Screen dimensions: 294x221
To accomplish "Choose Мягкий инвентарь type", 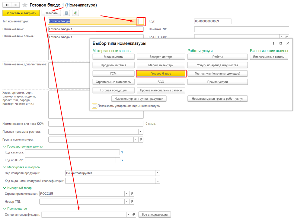I will click(161, 65).
